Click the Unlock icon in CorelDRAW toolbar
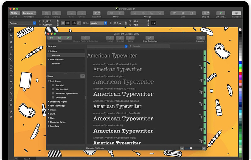 pyautogui.click(x=82, y=13)
